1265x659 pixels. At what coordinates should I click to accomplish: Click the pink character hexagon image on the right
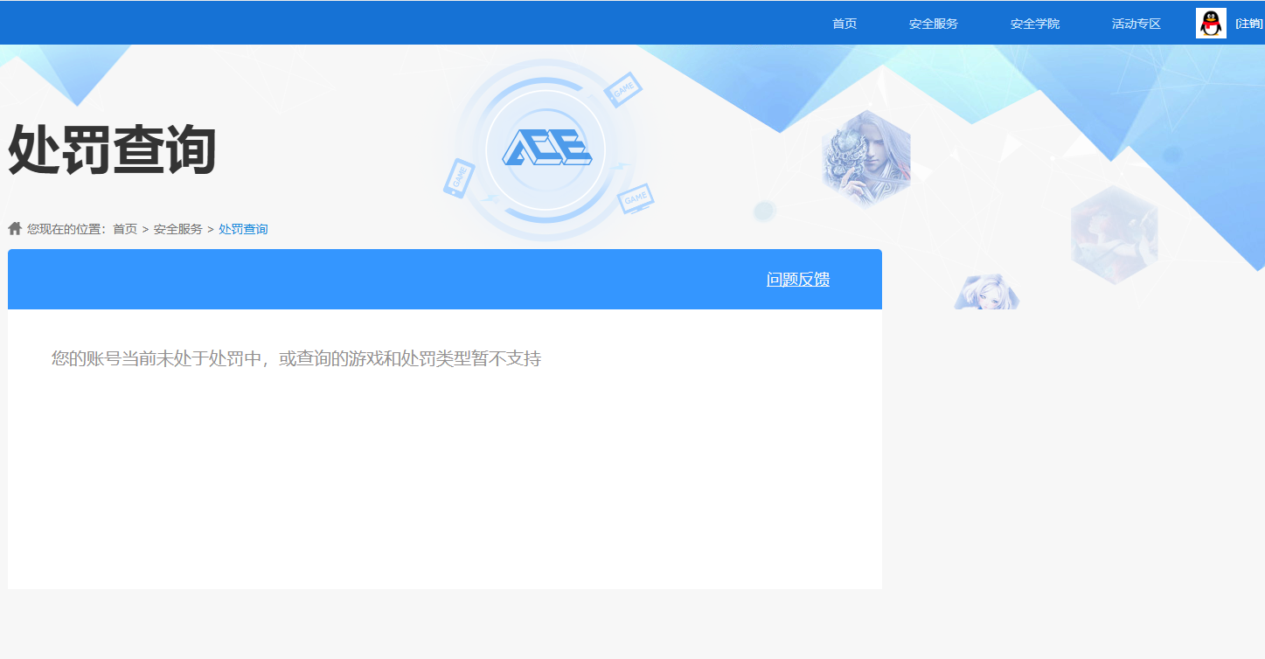point(1116,234)
